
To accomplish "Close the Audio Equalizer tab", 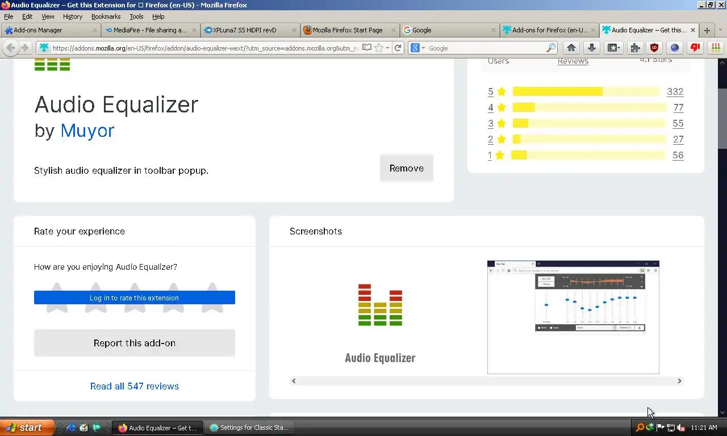I will 692,30.
